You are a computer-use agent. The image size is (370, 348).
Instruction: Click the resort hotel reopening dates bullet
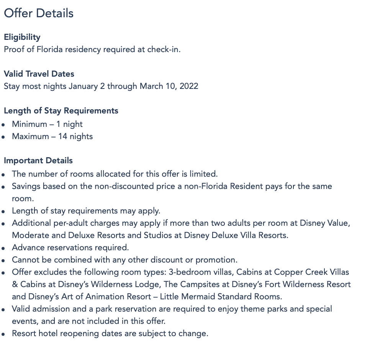coord(110,333)
